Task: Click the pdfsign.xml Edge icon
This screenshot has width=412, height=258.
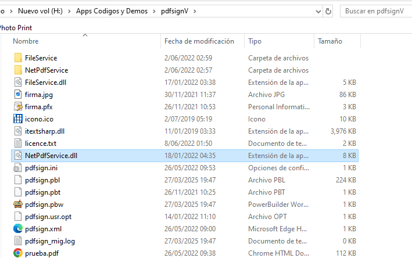Action: coord(18,228)
